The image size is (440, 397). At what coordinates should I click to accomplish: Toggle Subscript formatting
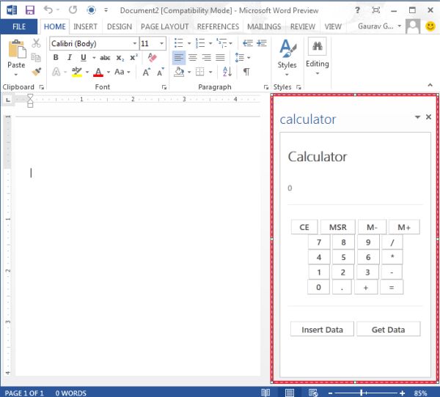click(x=120, y=58)
